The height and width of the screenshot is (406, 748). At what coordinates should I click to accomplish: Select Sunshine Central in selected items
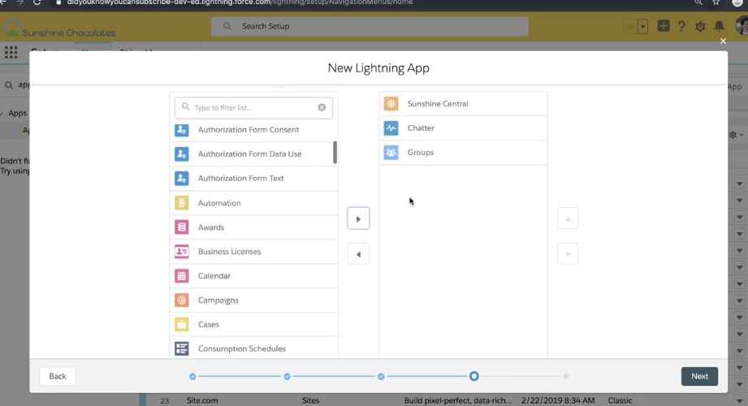(463, 103)
